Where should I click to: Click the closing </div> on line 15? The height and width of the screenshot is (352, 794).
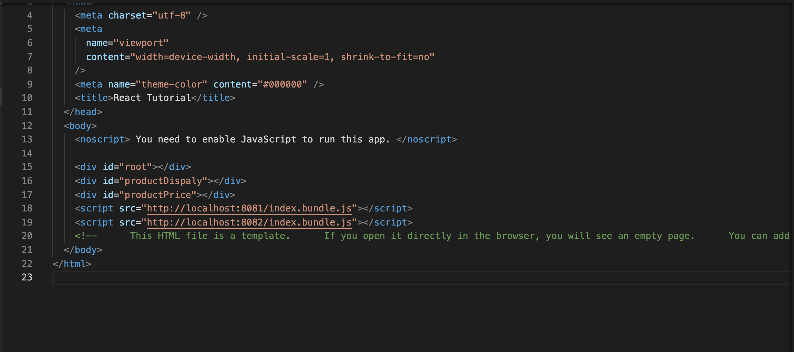pos(174,167)
